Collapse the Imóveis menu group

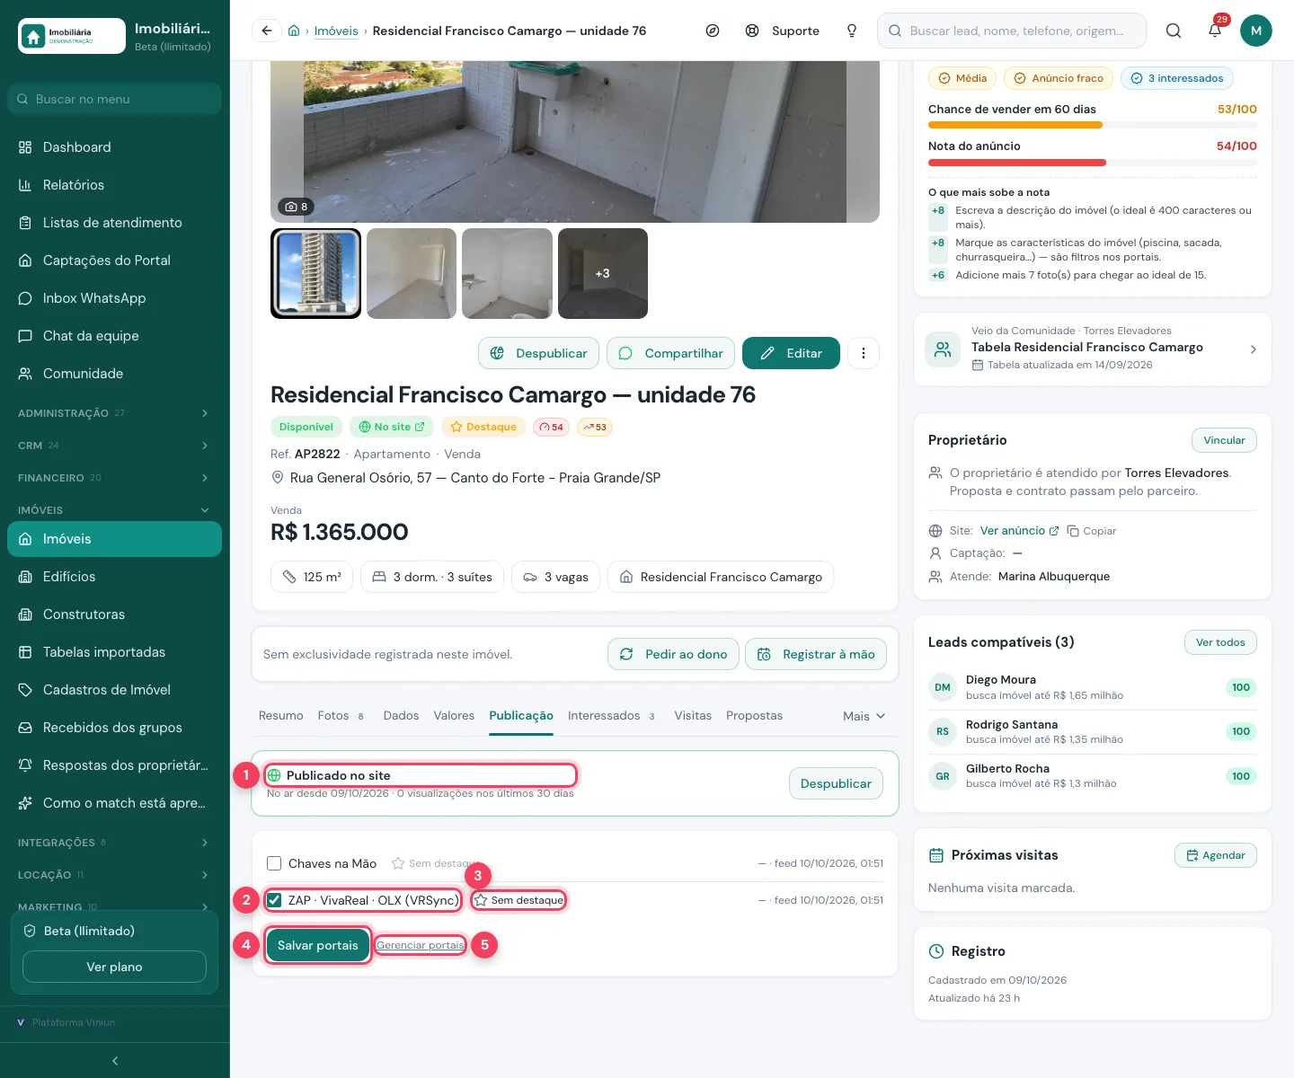pos(115,510)
